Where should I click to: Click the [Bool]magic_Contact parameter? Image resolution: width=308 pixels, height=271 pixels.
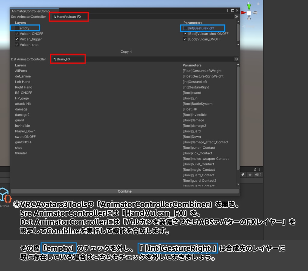pos(199,170)
